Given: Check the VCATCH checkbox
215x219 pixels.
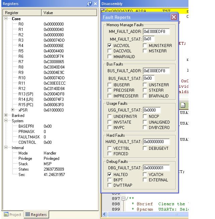Looking at the screenshot, I should (x=145, y=174).
